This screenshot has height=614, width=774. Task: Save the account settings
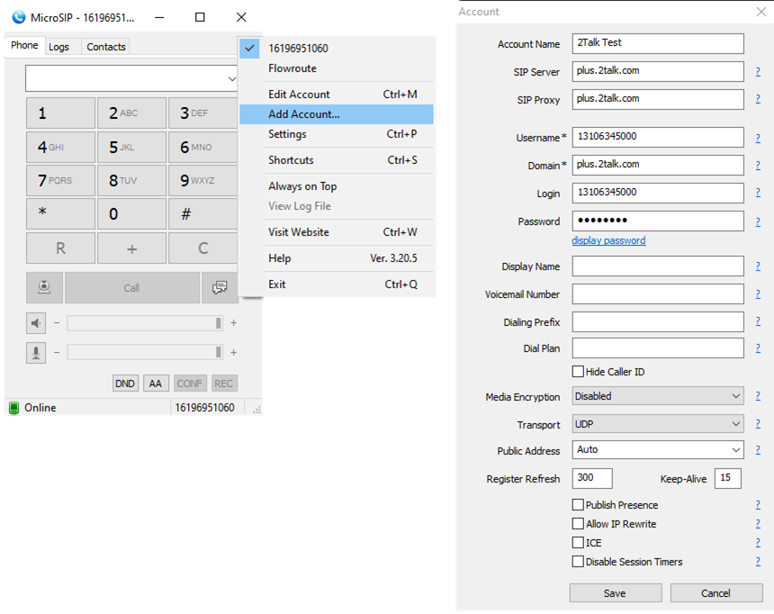615,592
